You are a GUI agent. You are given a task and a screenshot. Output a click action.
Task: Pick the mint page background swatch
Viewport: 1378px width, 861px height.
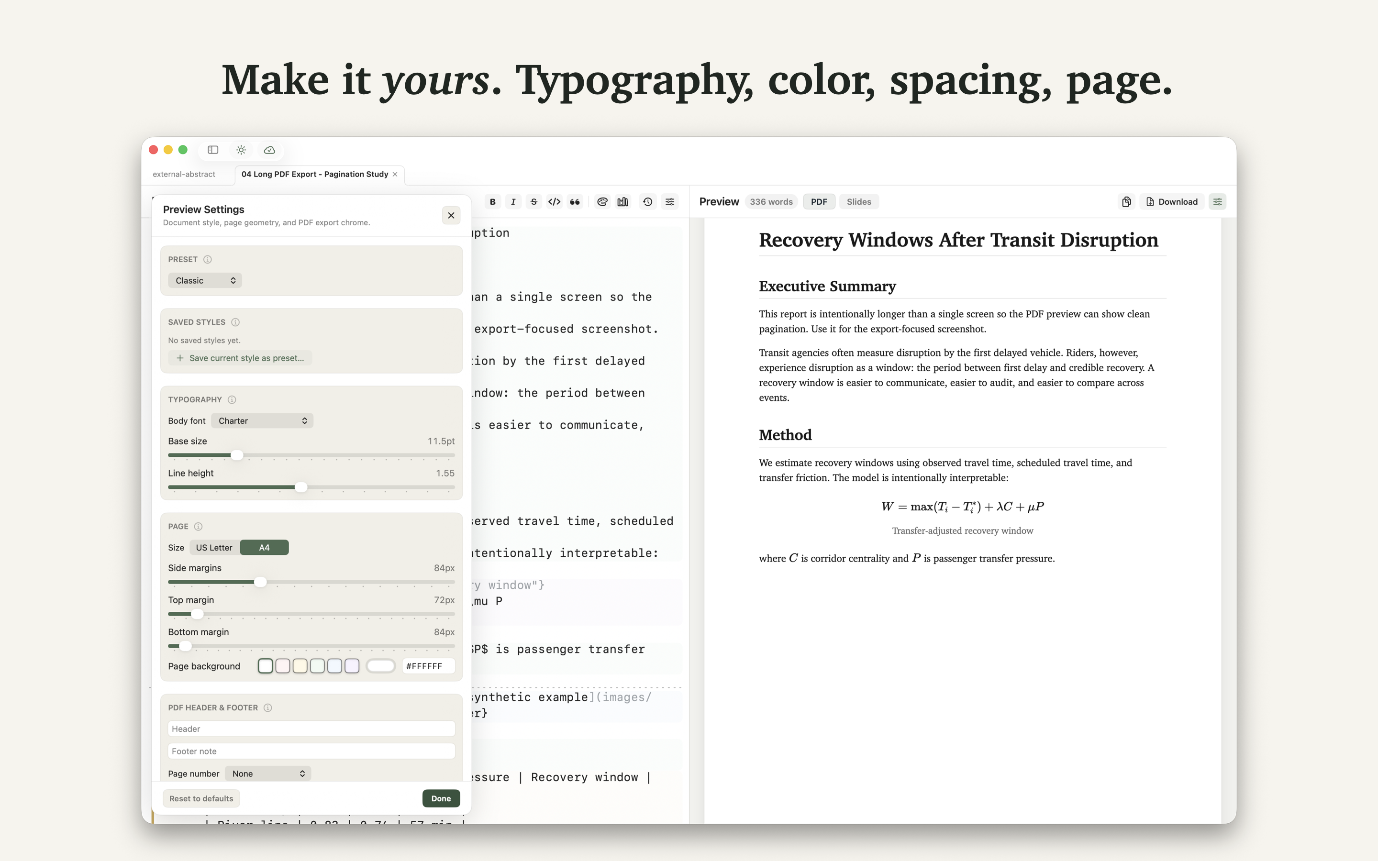317,666
